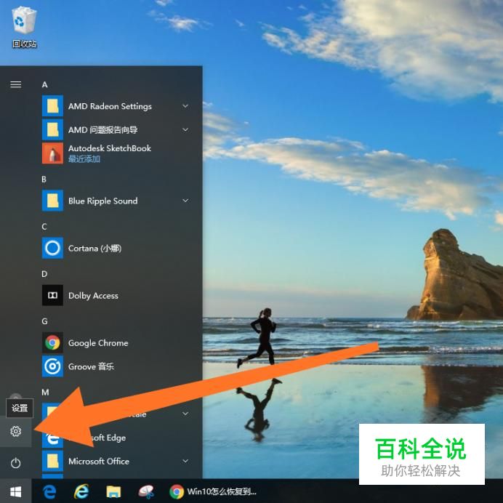Open the AMD Radeon Settings folder icon
Viewport: 503px width, 503px height.
(52, 106)
